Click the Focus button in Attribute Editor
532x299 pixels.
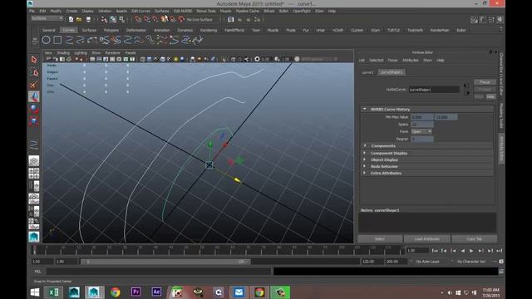(485, 82)
